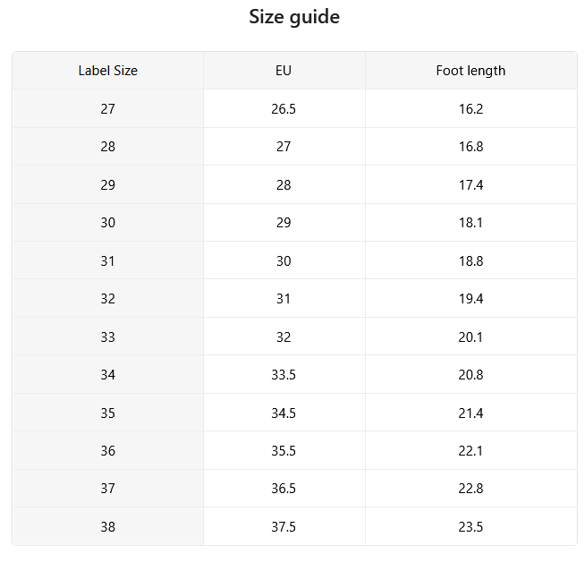585x571 pixels.
Task: Click foot length 19.4 cell
Action: 471,298
